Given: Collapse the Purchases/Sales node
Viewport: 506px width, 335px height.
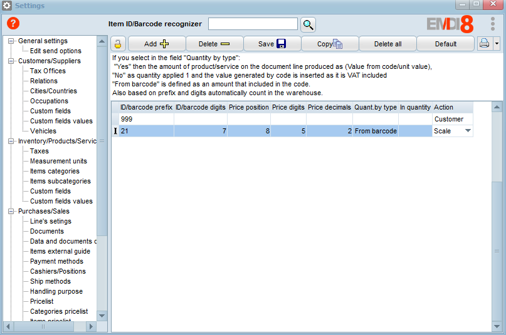Looking at the screenshot, I should [11, 211].
